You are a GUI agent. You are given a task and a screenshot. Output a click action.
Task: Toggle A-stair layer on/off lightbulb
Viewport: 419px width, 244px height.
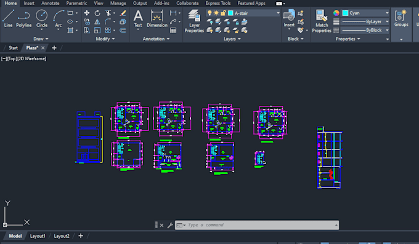pyautogui.click(x=209, y=13)
